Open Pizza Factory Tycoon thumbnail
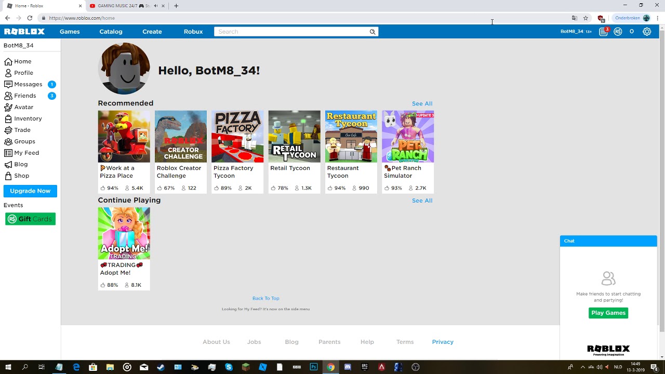Viewport: 665px width, 374px height. tap(237, 136)
